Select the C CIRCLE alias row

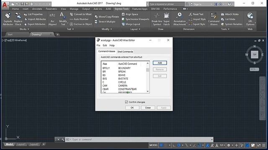click(124, 82)
